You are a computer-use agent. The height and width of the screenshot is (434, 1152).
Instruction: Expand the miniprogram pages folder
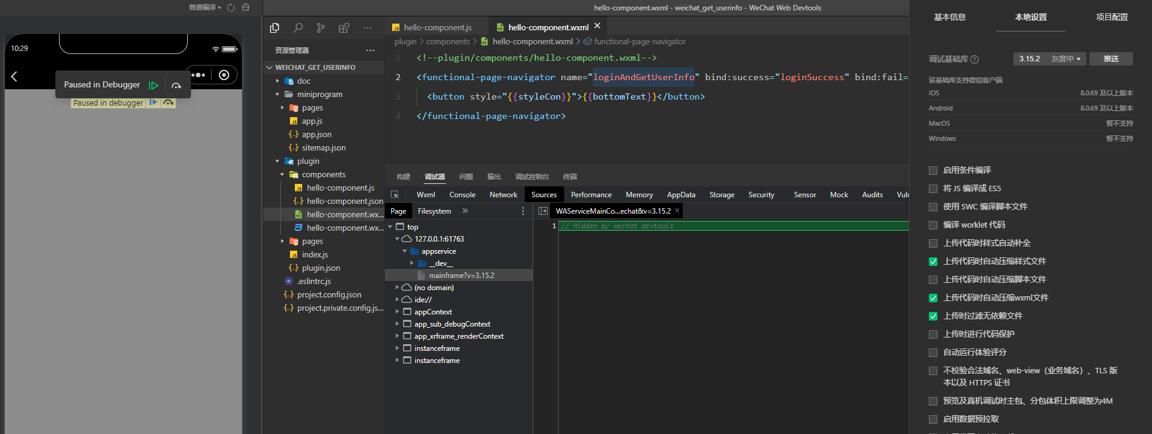click(x=312, y=108)
